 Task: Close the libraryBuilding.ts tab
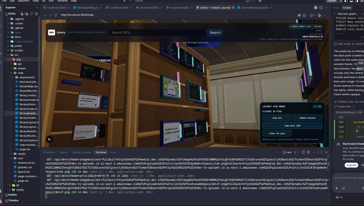point(101,8)
